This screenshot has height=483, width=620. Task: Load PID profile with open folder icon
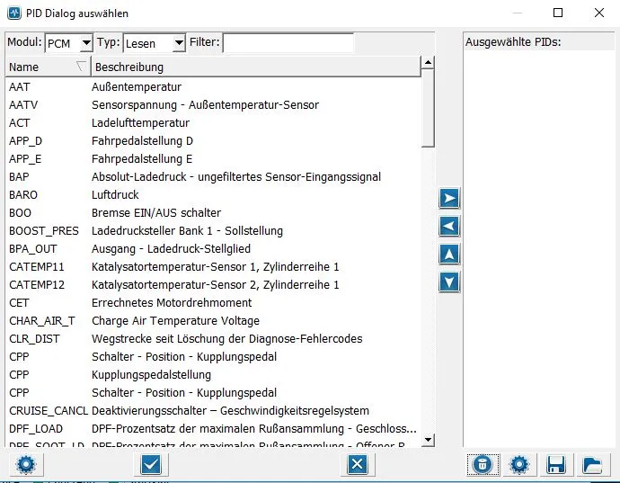[x=591, y=464]
